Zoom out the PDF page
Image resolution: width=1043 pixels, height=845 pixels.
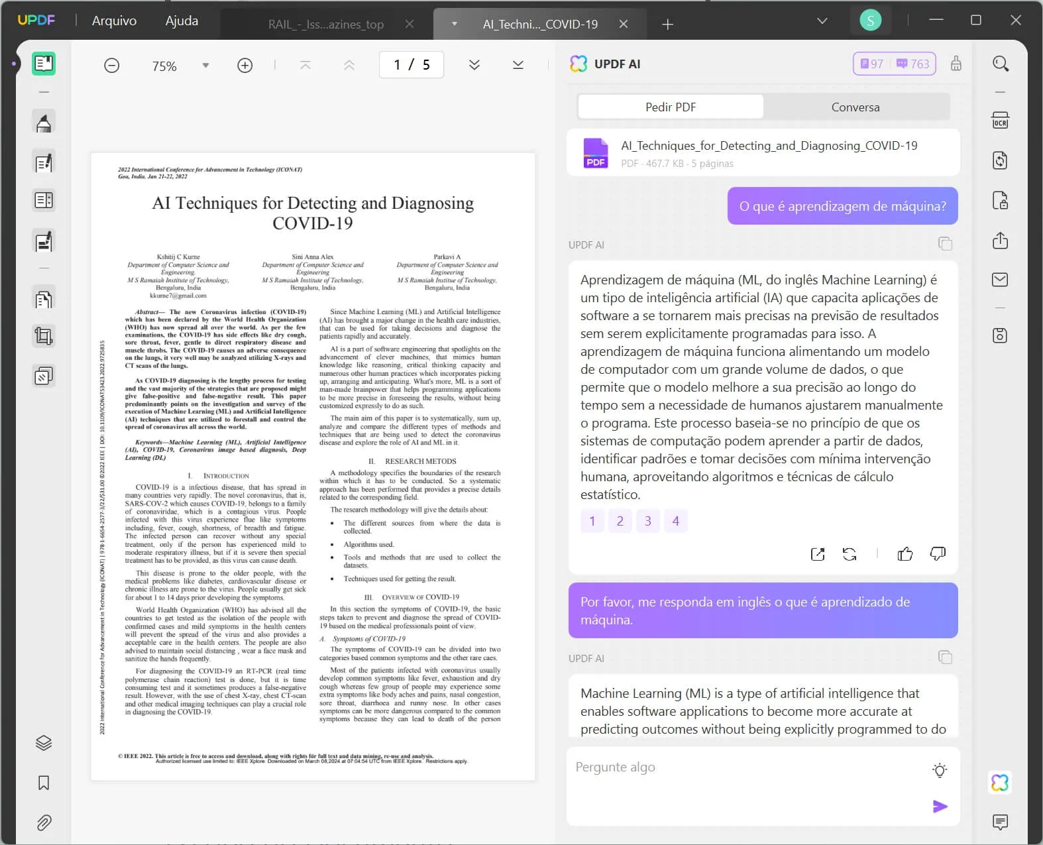[112, 66]
